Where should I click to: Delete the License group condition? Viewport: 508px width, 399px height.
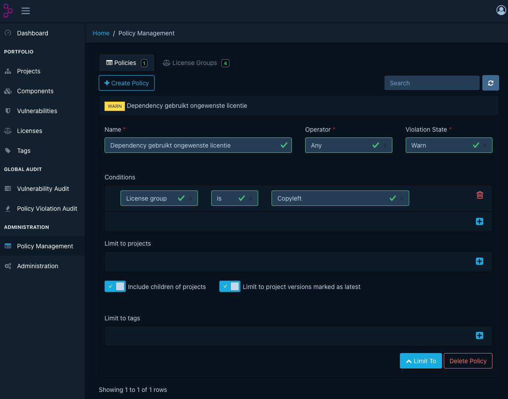pyautogui.click(x=480, y=195)
